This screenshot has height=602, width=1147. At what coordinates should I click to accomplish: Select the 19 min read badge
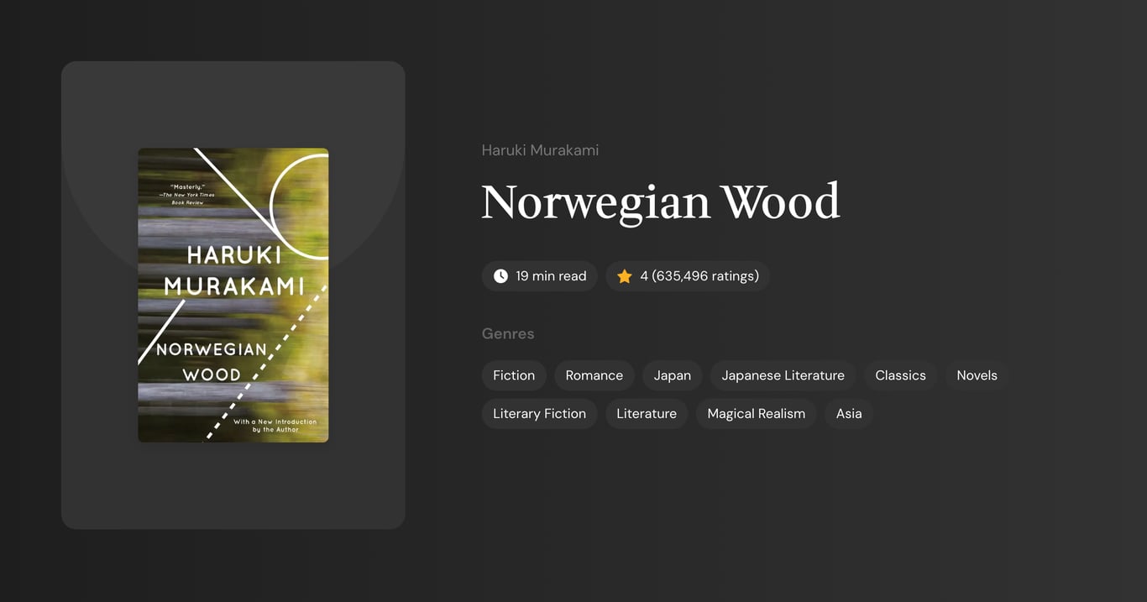point(540,276)
